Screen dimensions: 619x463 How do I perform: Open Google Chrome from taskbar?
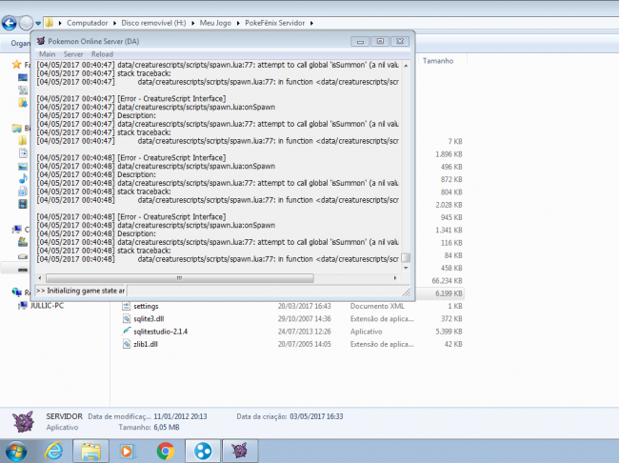(x=166, y=452)
